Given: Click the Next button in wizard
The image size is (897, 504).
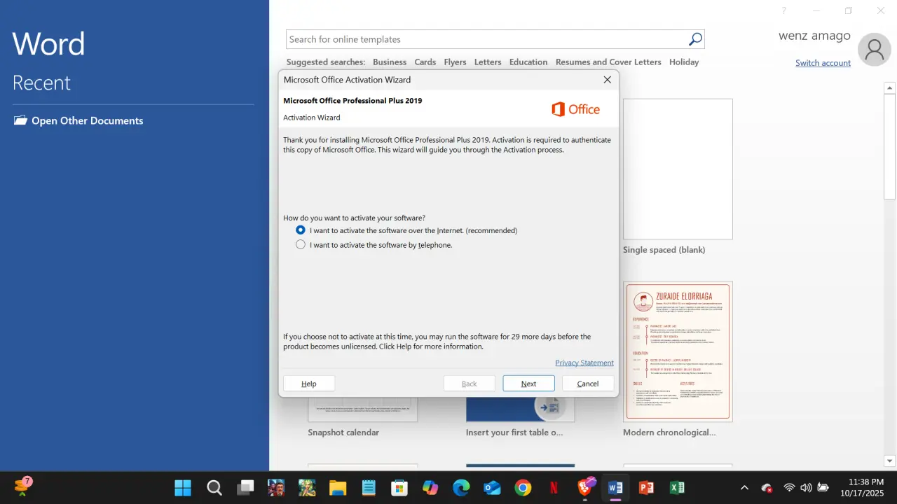Looking at the screenshot, I should point(528,384).
